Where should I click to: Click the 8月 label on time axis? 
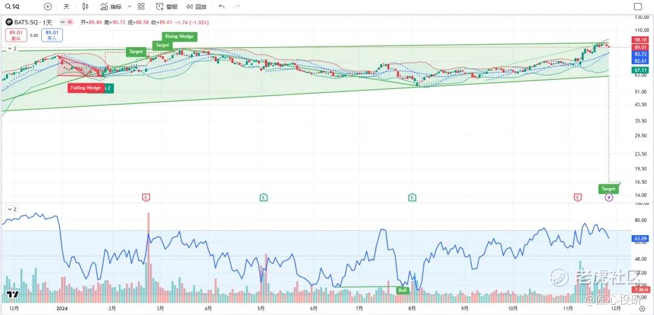(412, 309)
